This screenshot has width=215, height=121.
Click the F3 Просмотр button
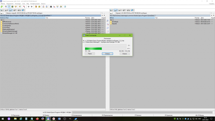tap(15, 115)
